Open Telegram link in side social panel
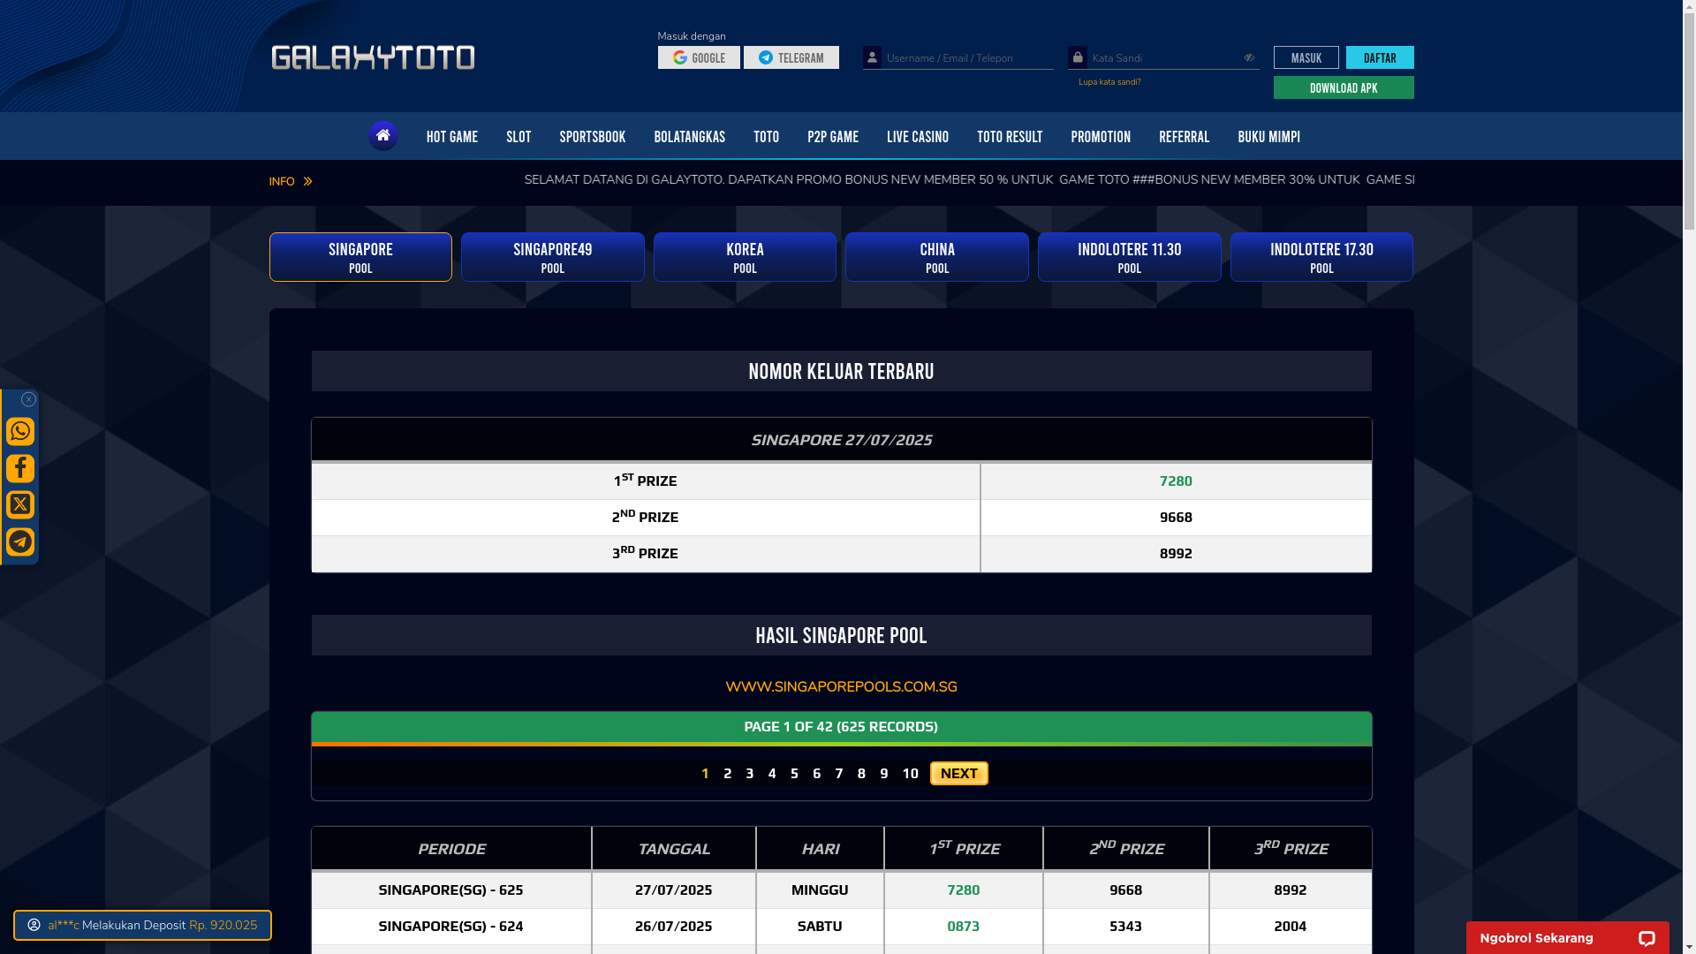This screenshot has height=954, width=1696. click(x=20, y=541)
